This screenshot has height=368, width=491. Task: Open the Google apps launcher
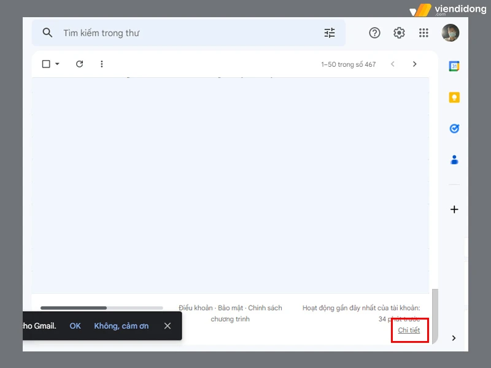(423, 33)
